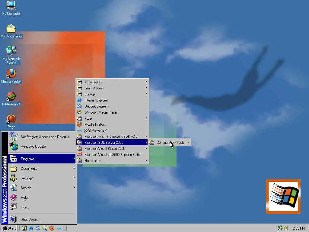Select the Mozilla Firefox desktop shortcut
Image resolution: width=309 pixels, height=232 pixels.
pyautogui.click(x=11, y=76)
